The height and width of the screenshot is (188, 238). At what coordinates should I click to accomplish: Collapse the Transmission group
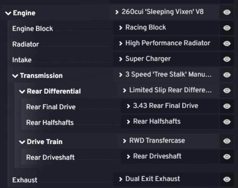[15, 76]
